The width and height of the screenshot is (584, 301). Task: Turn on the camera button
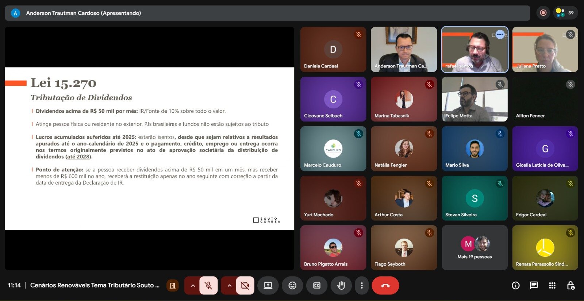[x=245, y=285]
